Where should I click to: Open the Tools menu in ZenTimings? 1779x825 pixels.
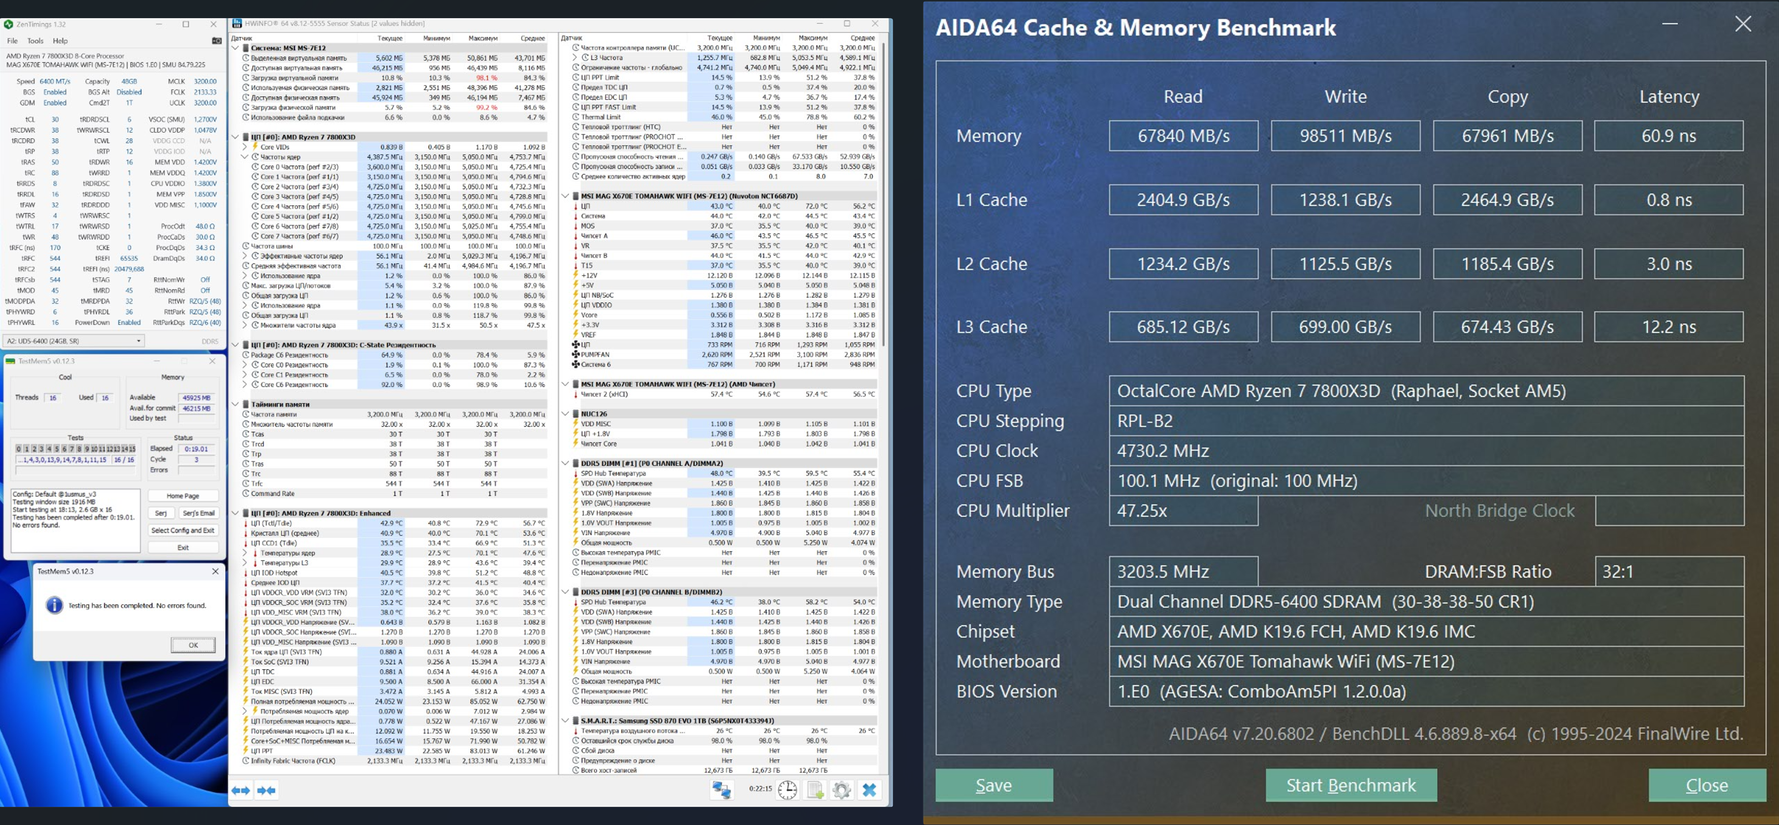[35, 41]
